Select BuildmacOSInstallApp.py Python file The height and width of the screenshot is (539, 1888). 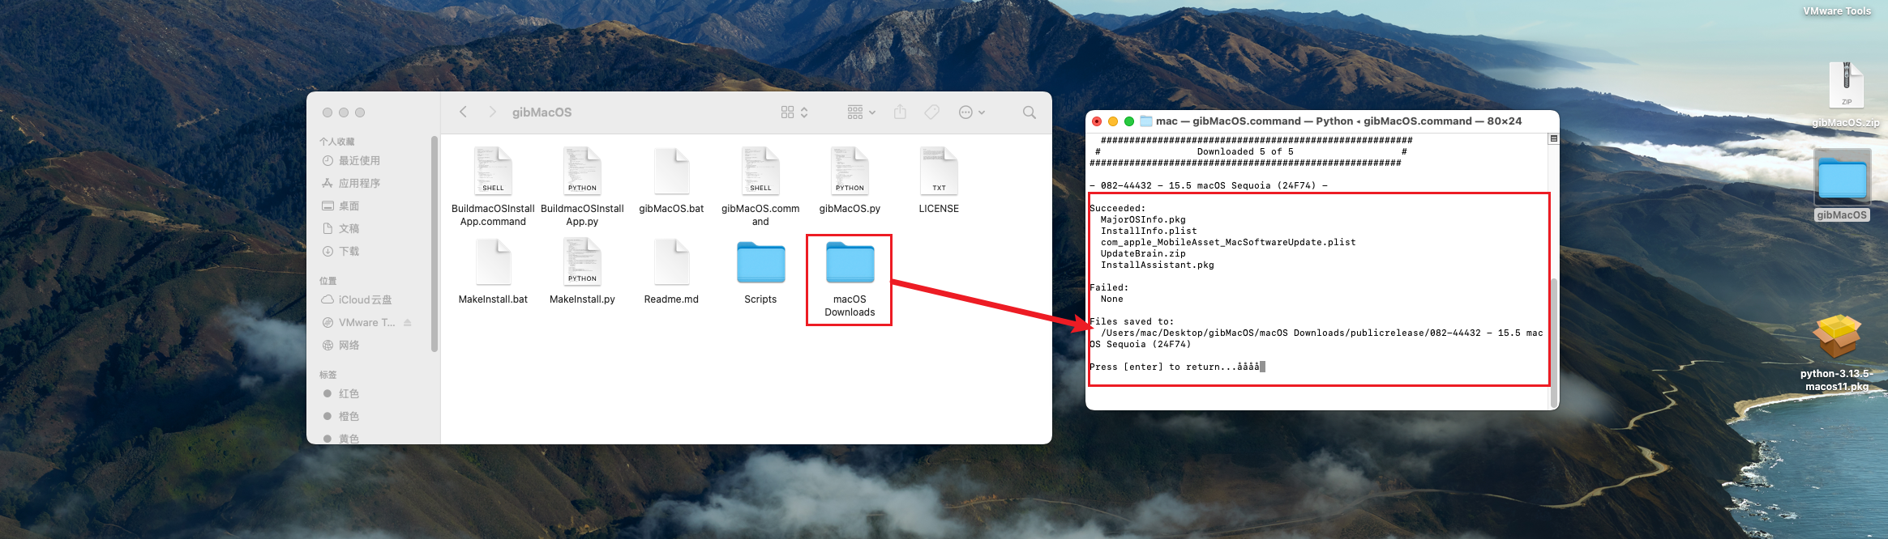tap(582, 172)
